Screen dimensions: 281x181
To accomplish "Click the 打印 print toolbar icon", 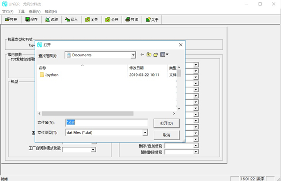I will [132, 19].
